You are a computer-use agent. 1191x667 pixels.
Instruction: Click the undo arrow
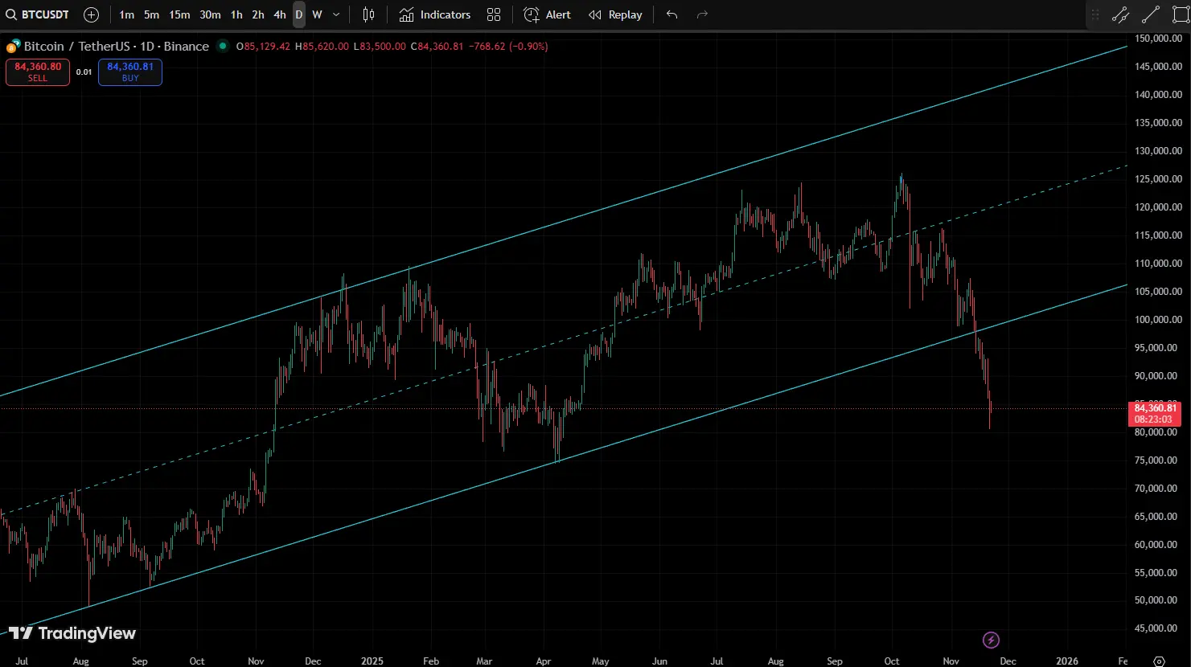[672, 14]
